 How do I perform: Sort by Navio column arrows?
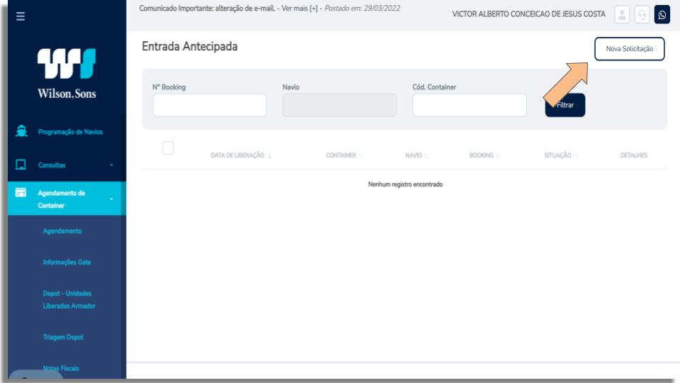tap(426, 155)
